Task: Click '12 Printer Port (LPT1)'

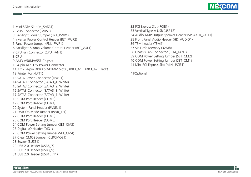Action: pos(28,73)
